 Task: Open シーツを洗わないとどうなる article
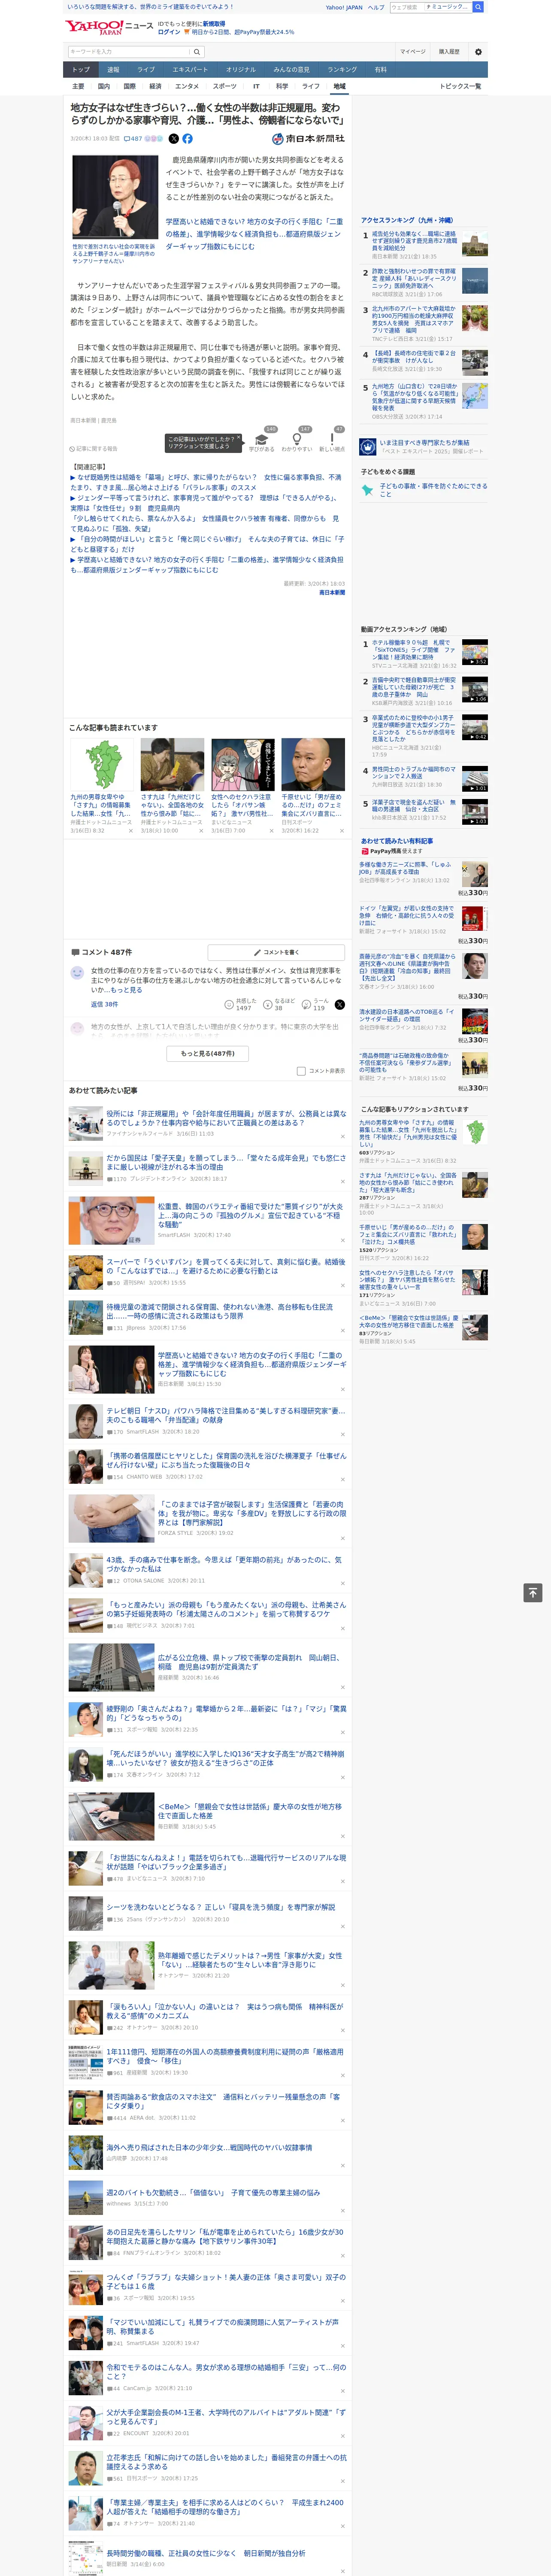pos(221,1907)
